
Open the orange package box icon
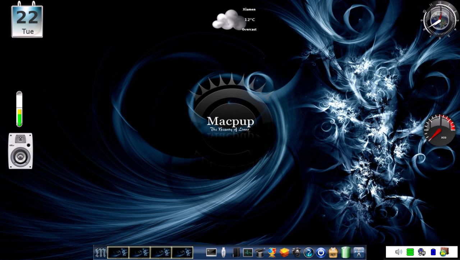[x=284, y=252]
